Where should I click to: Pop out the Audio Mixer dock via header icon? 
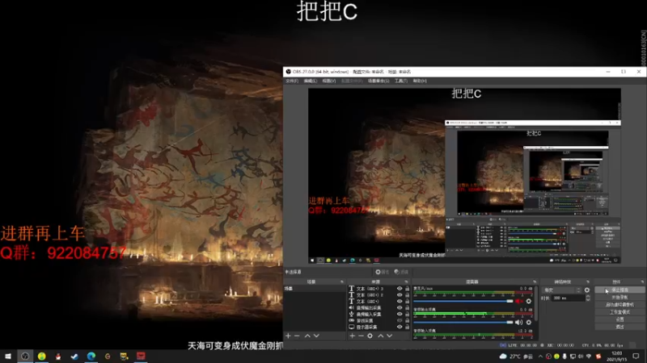pos(535,282)
